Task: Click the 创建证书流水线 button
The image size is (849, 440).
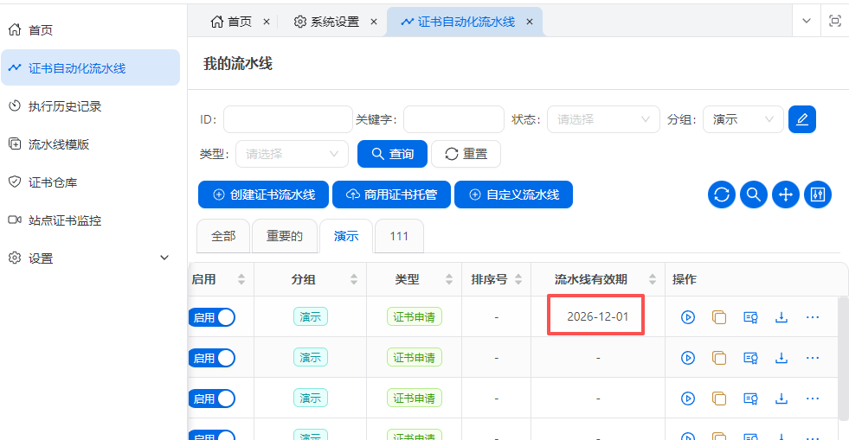Action: point(263,194)
